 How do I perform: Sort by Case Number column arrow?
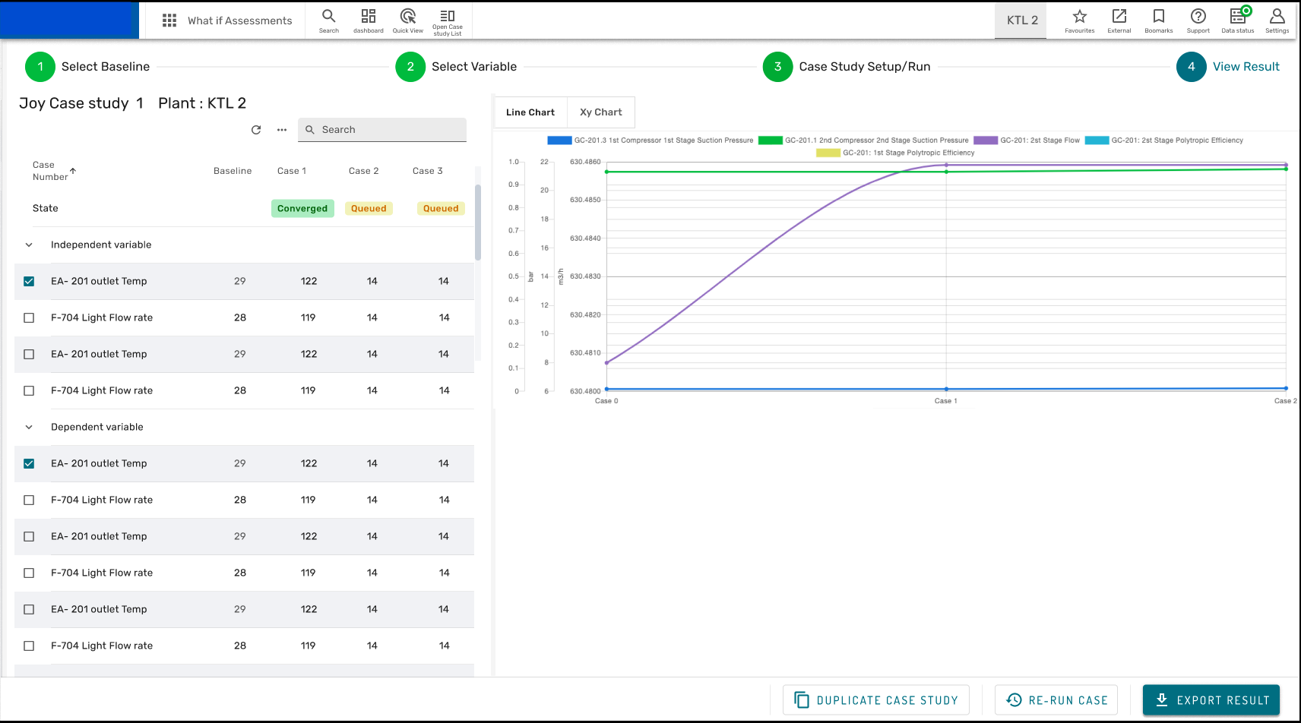tap(73, 171)
